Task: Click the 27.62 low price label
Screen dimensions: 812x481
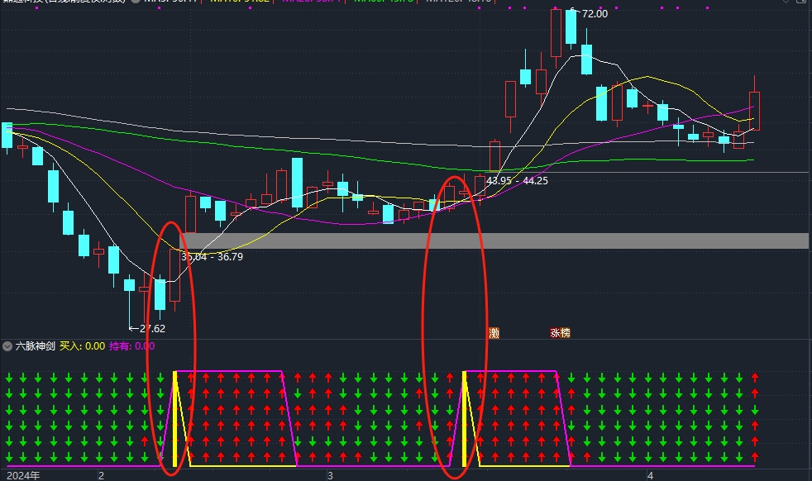Action: (x=150, y=329)
